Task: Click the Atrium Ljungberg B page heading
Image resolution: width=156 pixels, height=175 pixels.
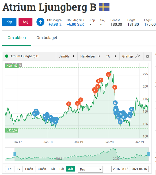Action: pos(49,7)
